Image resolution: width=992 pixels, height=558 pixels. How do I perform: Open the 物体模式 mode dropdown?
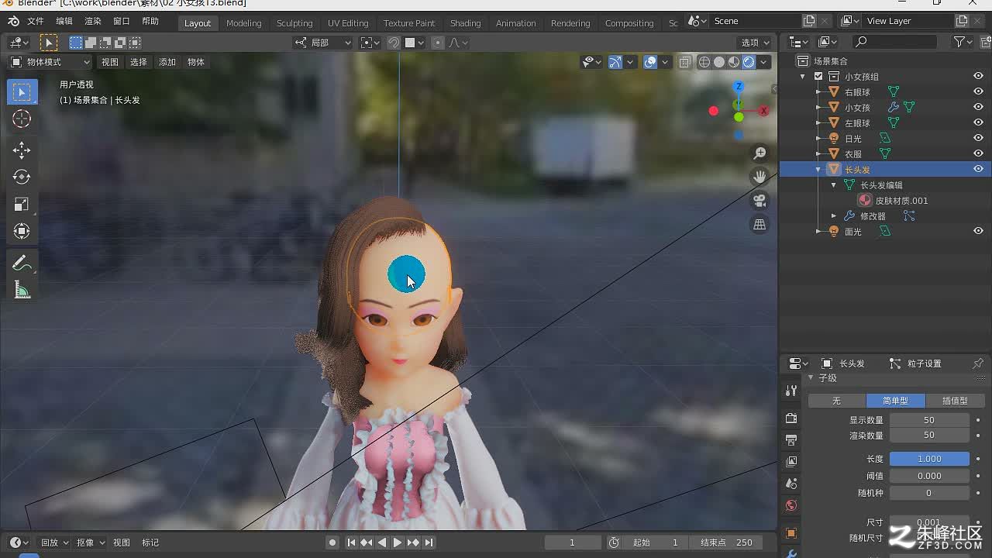pyautogui.click(x=50, y=62)
